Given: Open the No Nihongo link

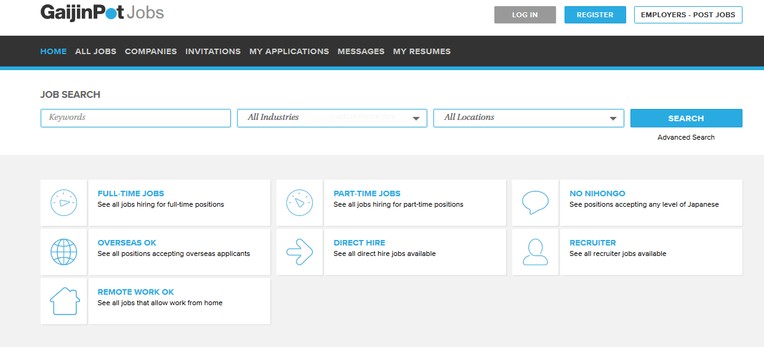Looking at the screenshot, I should [597, 193].
